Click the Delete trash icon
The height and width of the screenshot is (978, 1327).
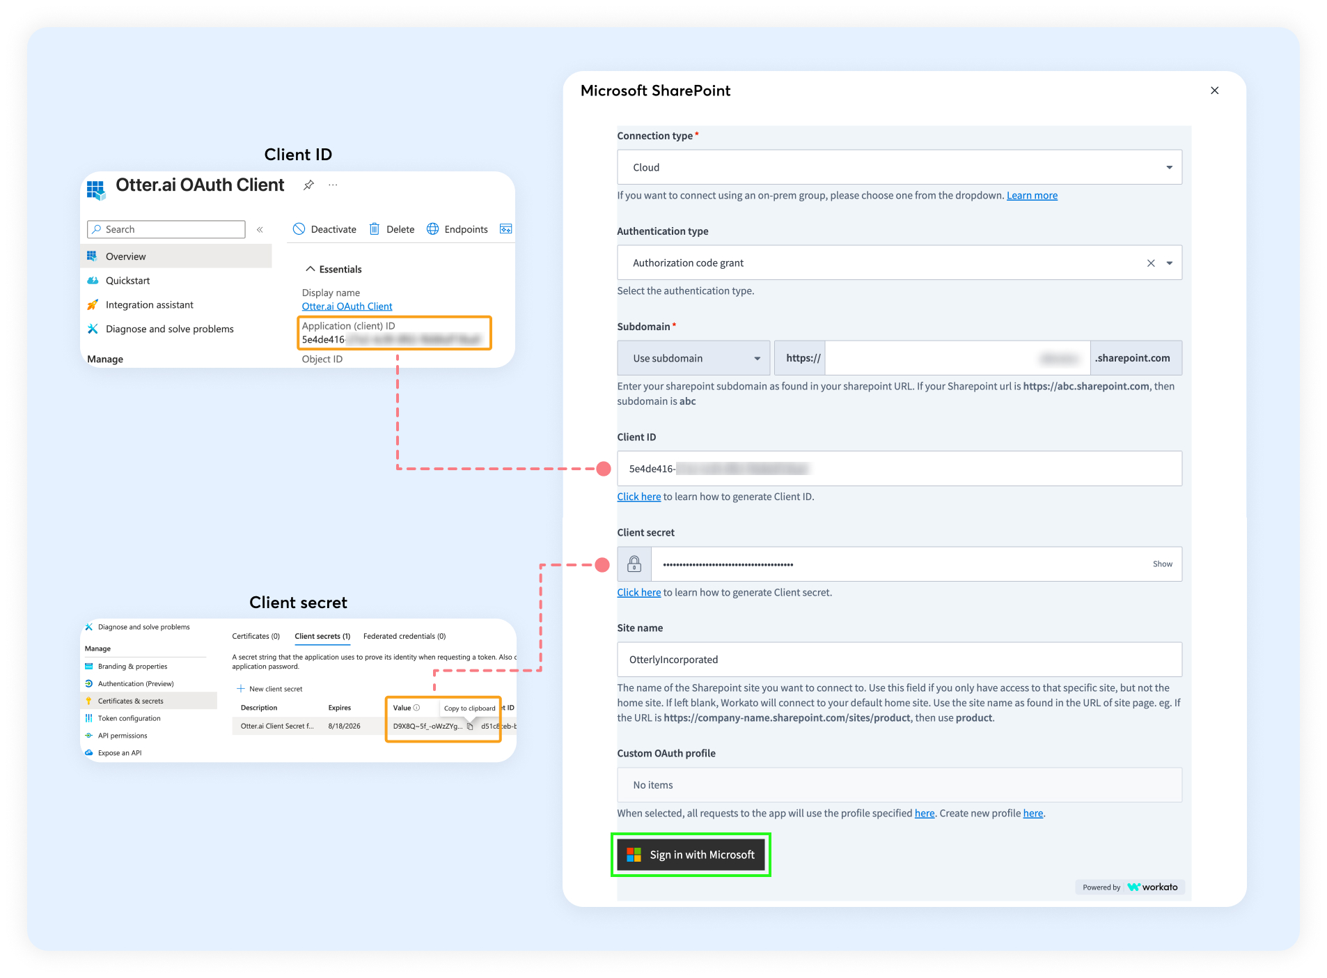click(375, 229)
